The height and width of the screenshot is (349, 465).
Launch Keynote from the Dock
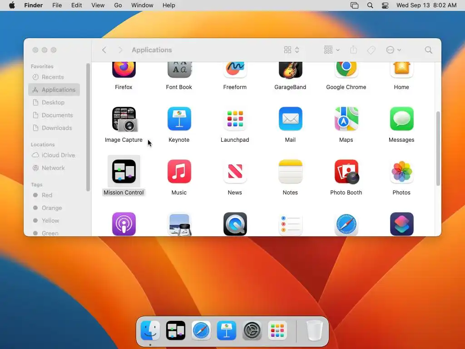tap(227, 330)
